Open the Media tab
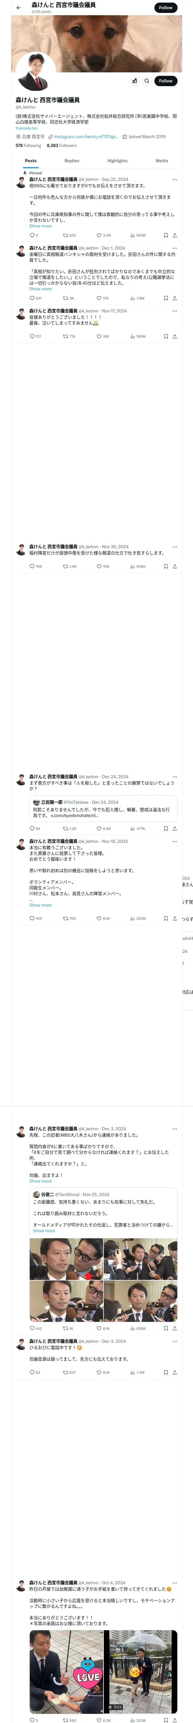This screenshot has width=193, height=1723. coord(162,161)
